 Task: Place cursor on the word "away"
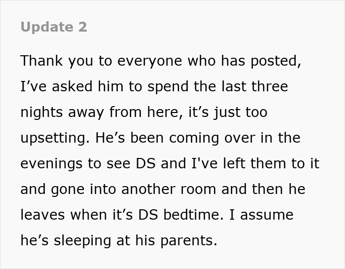coord(86,113)
